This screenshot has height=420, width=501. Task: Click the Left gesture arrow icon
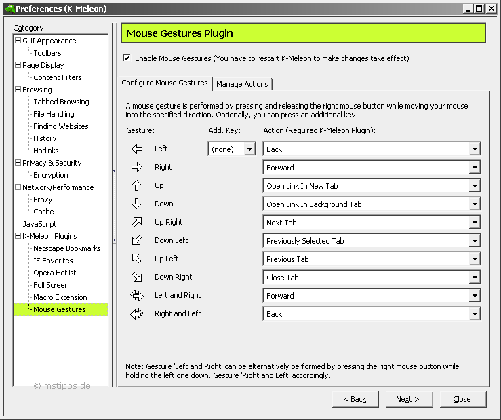[x=137, y=149]
